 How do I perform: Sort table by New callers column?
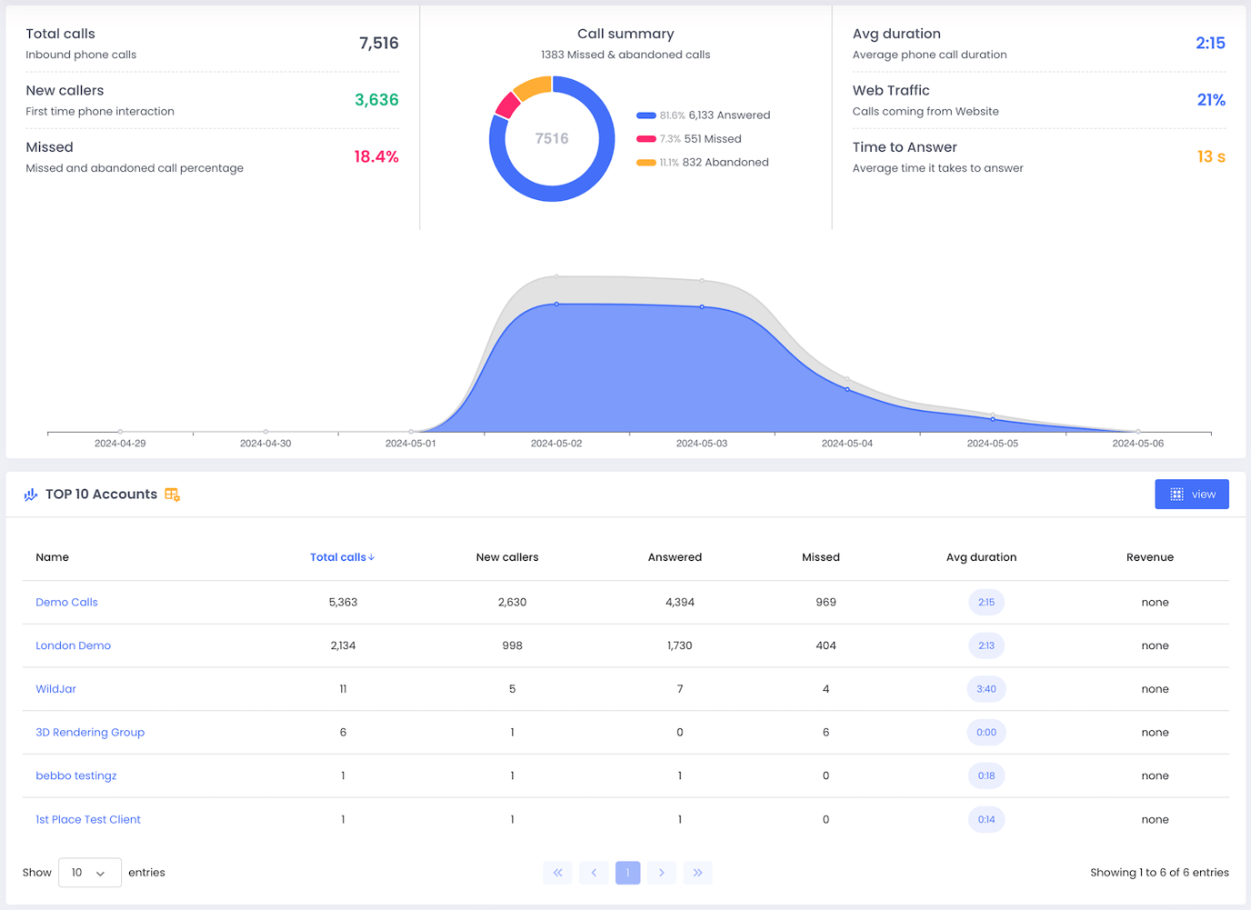(506, 557)
